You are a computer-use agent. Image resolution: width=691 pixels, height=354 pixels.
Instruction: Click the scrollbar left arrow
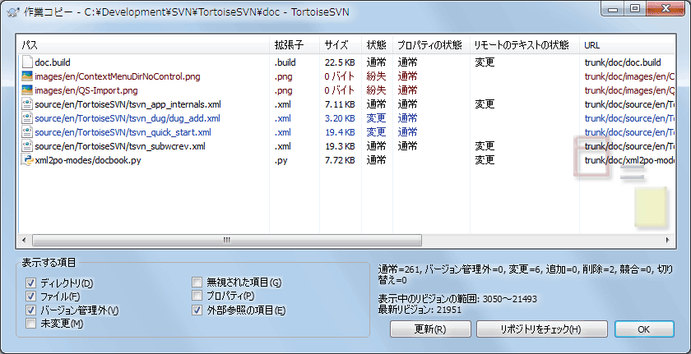[x=24, y=240]
